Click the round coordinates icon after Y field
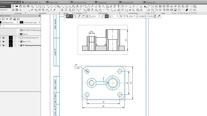Viewport: 207px width, 116px height. click(x=155, y=16)
